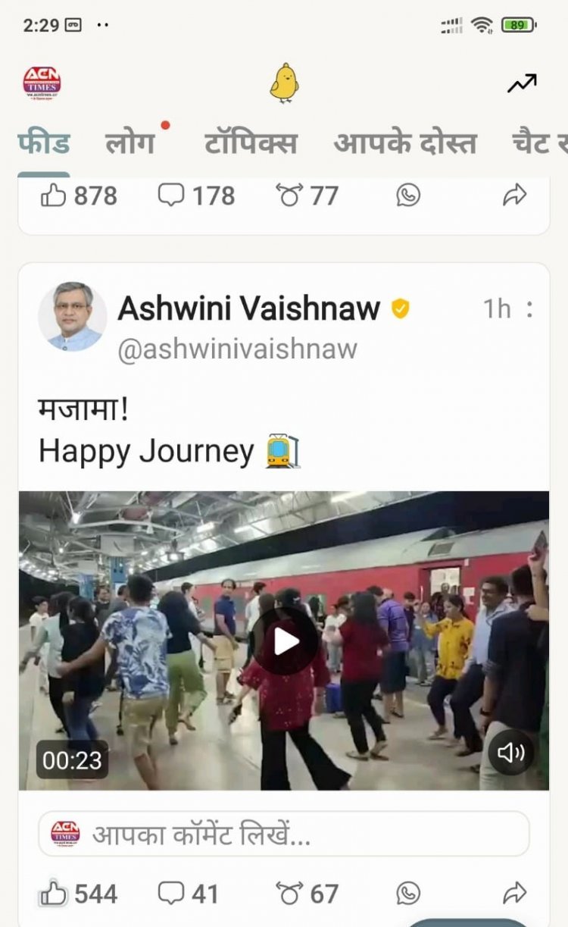This screenshot has width=568, height=927.
Task: Open the trending arrow icon
Action: tap(522, 83)
